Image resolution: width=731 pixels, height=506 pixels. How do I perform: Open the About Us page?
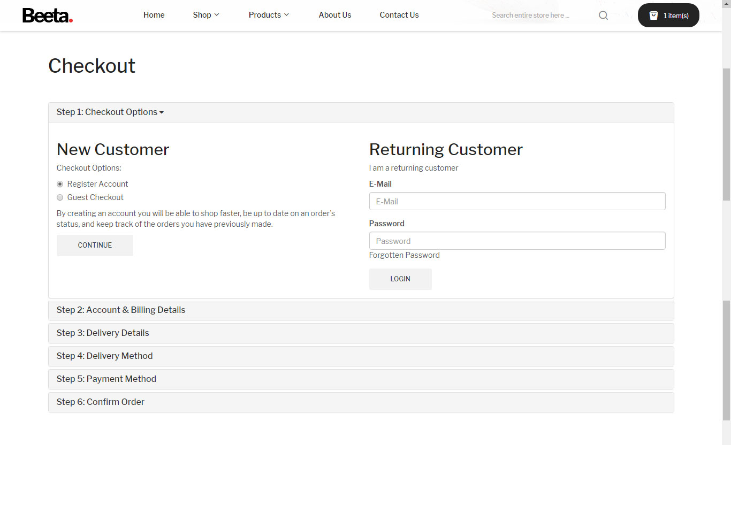[334, 15]
